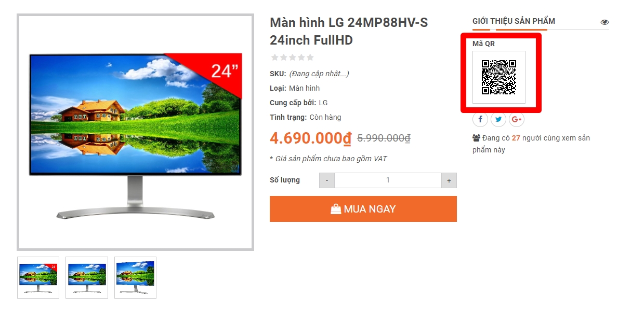Toggle the eye icon beside Giới thiệu sản phẩm
Viewport: 631px width, 310px height.
(604, 22)
